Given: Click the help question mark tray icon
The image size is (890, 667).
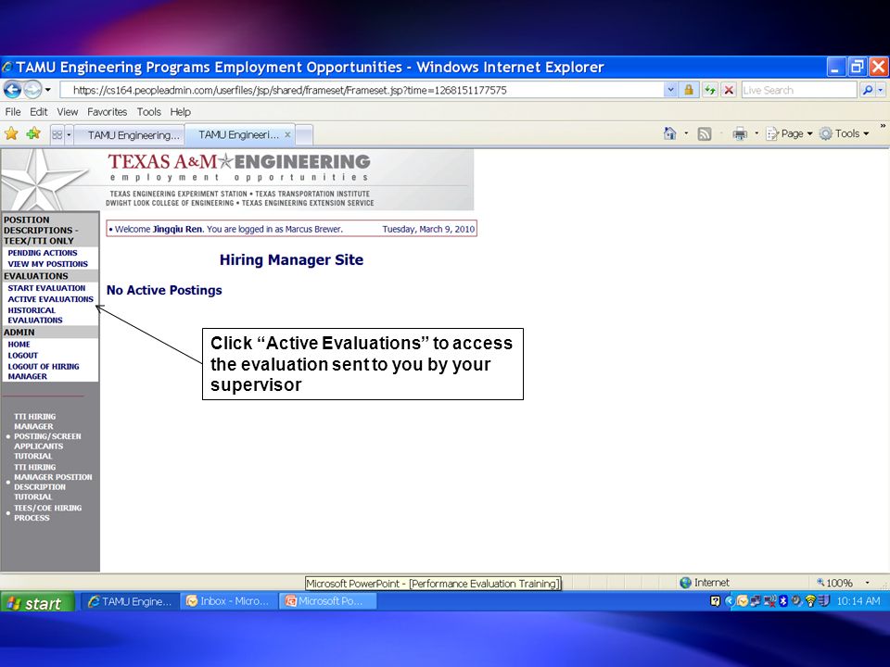Looking at the screenshot, I should [x=715, y=601].
